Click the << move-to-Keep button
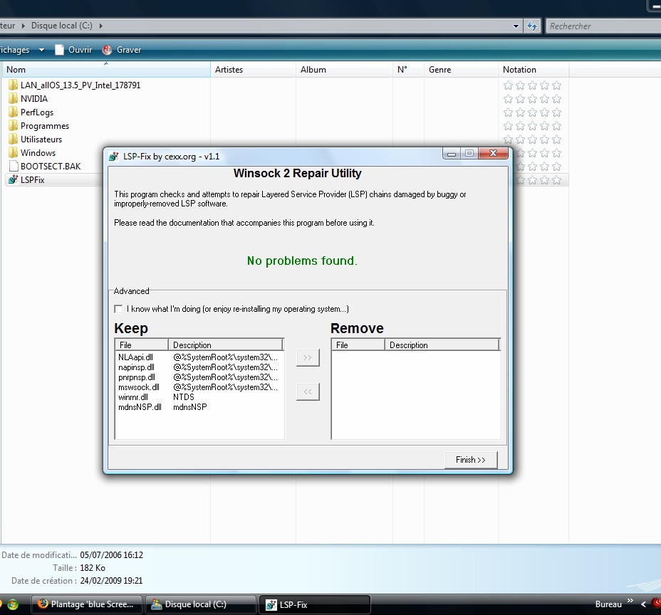The height and width of the screenshot is (615, 661). click(x=308, y=391)
